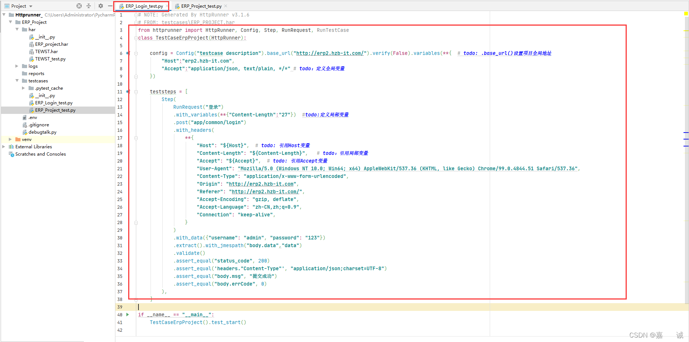
Task: Select __init__.py under testcases folder
Action: pos(45,96)
